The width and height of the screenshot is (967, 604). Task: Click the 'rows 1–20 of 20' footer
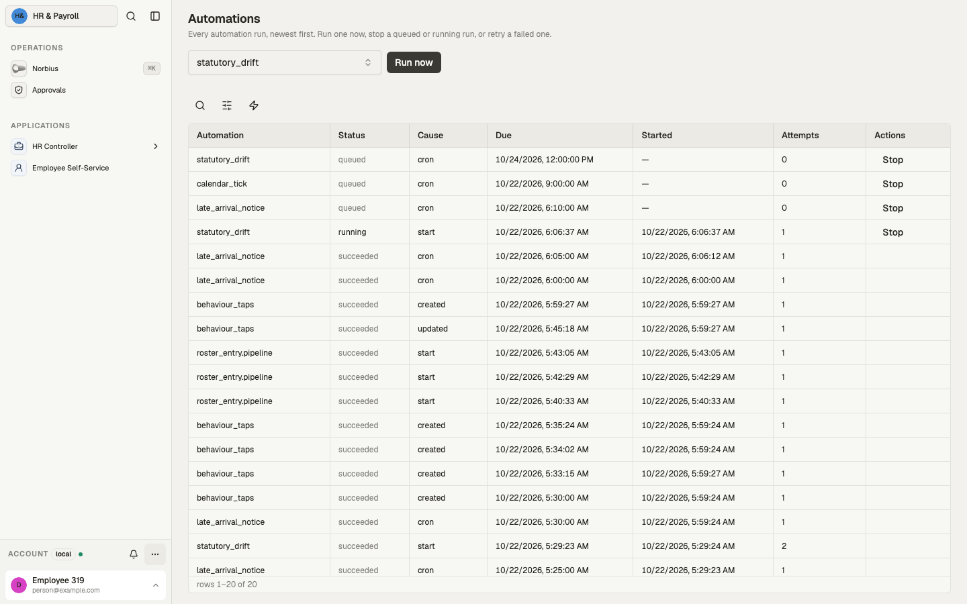227,585
